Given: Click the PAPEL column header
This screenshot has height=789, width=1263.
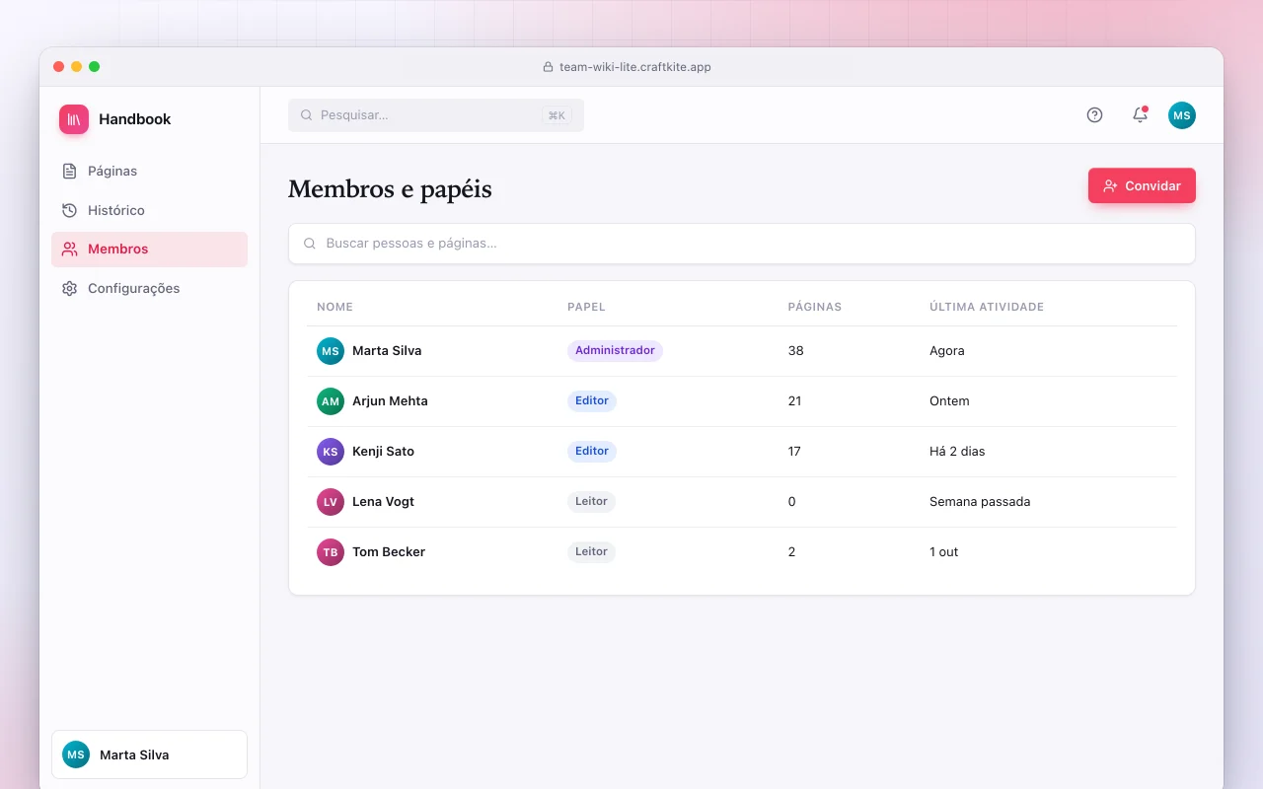Looking at the screenshot, I should (586, 307).
